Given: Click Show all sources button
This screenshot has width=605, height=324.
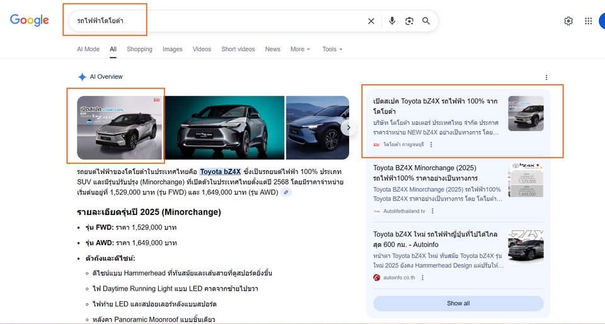Looking at the screenshot, I should point(458,303).
